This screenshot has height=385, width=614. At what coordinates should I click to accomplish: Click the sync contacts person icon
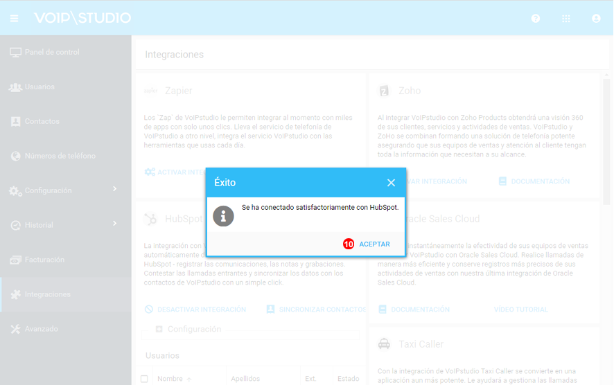(270, 310)
